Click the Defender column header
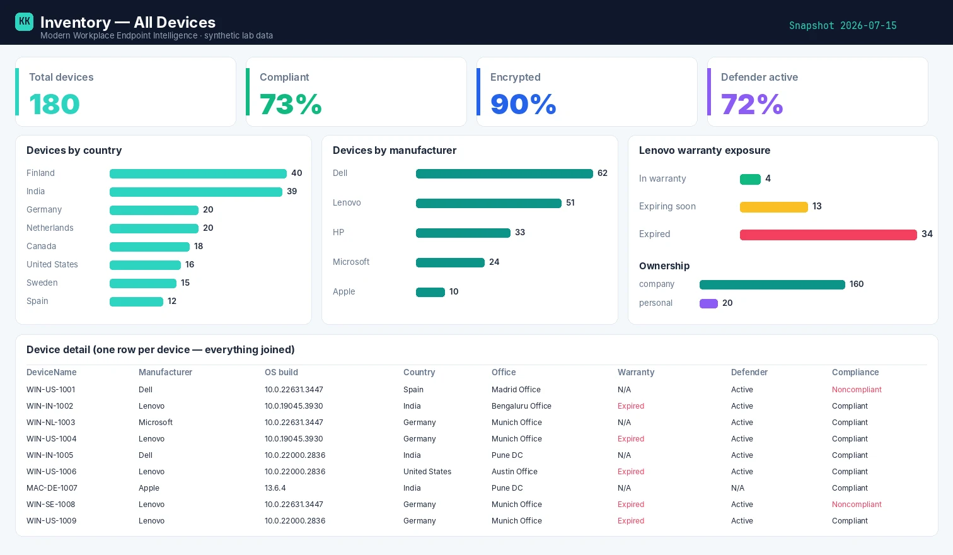Image resolution: width=953 pixels, height=555 pixels. click(749, 373)
